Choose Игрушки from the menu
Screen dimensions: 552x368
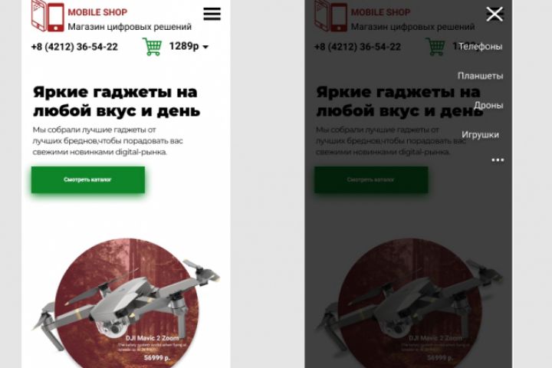coord(480,134)
